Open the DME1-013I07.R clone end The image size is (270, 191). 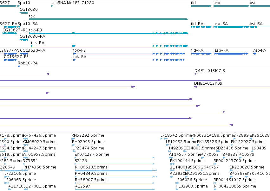(195, 74)
